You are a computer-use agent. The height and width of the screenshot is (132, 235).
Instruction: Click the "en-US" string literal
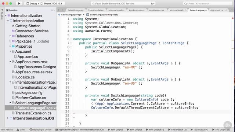(130, 83)
